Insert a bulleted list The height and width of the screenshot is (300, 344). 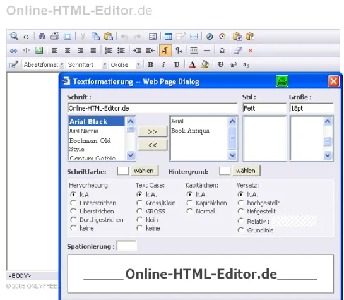(121, 51)
